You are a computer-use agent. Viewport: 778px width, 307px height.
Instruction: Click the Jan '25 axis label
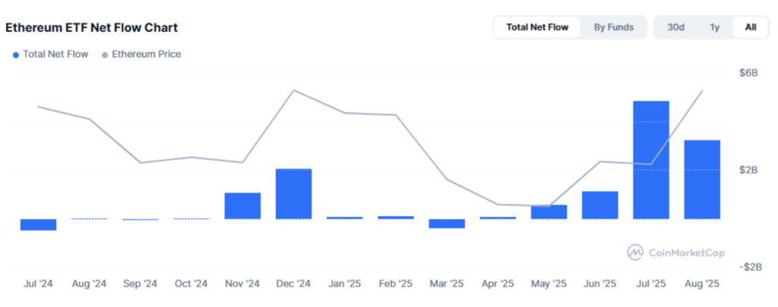pyautogui.click(x=345, y=284)
